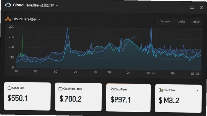Expand the arrow on the $M3..2 card
The width and height of the screenshot is (207, 116).
(x=197, y=91)
